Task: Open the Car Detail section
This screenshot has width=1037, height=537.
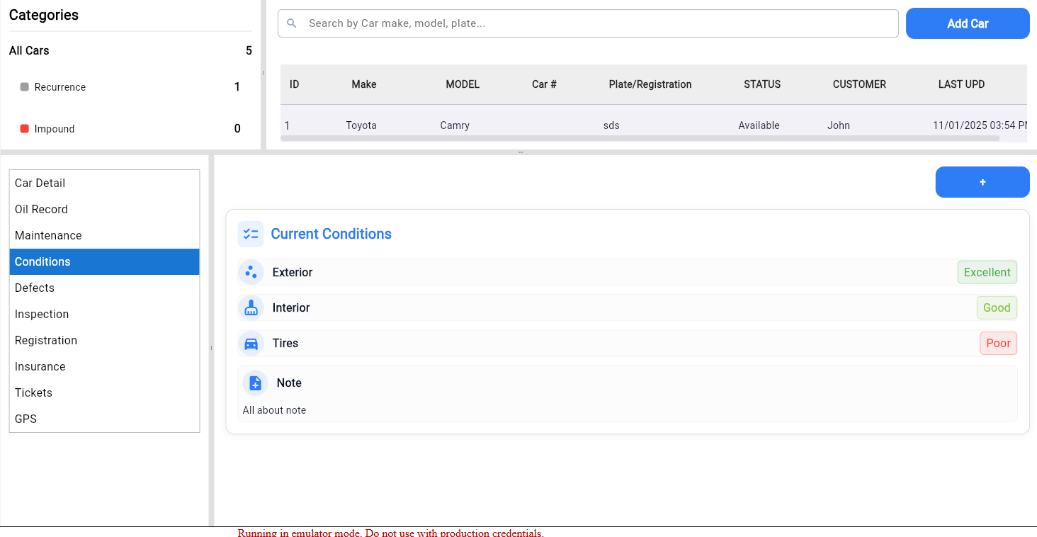Action: click(x=40, y=183)
